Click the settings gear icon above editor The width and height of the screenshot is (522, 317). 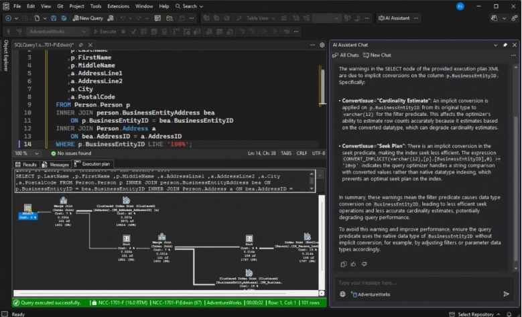322,45
